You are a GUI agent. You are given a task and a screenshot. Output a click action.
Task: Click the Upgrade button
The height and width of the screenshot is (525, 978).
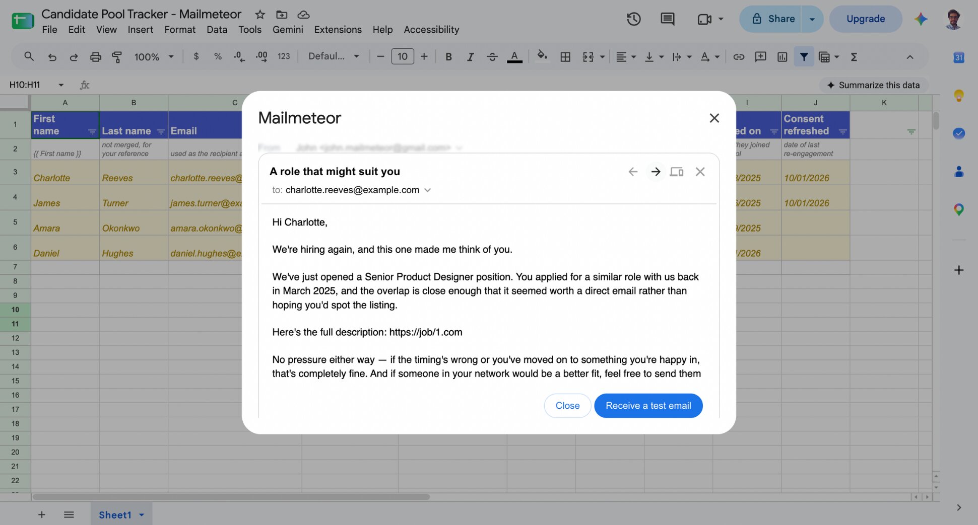pyautogui.click(x=865, y=19)
